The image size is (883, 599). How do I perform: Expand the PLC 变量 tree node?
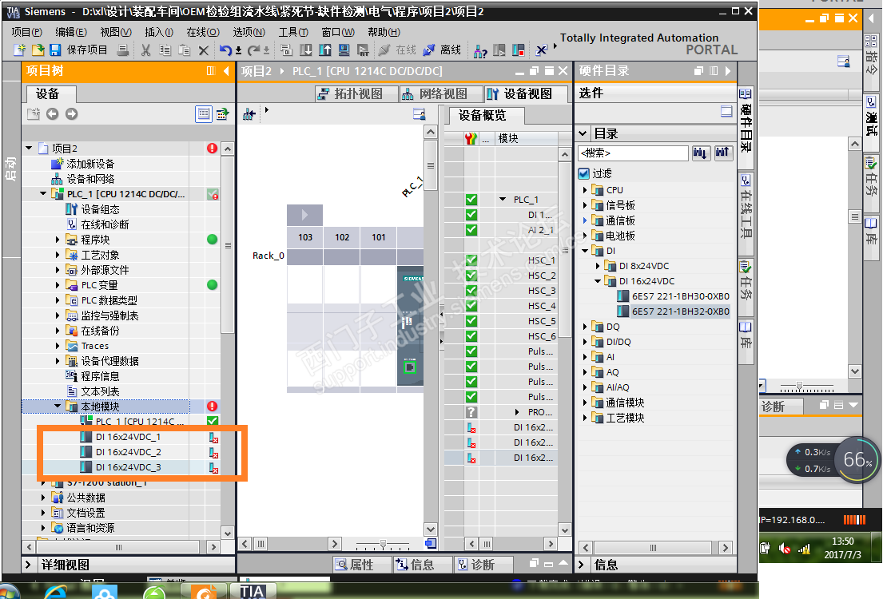click(x=58, y=285)
